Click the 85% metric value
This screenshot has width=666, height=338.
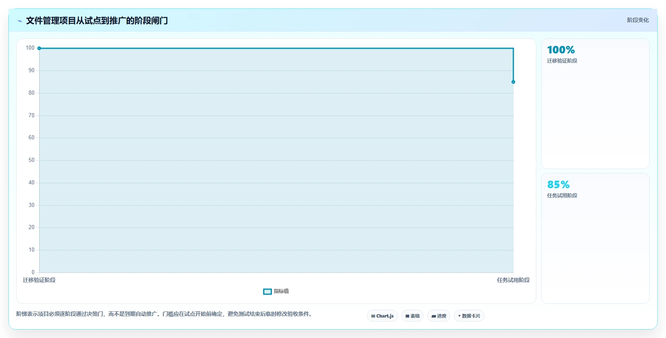(558, 184)
